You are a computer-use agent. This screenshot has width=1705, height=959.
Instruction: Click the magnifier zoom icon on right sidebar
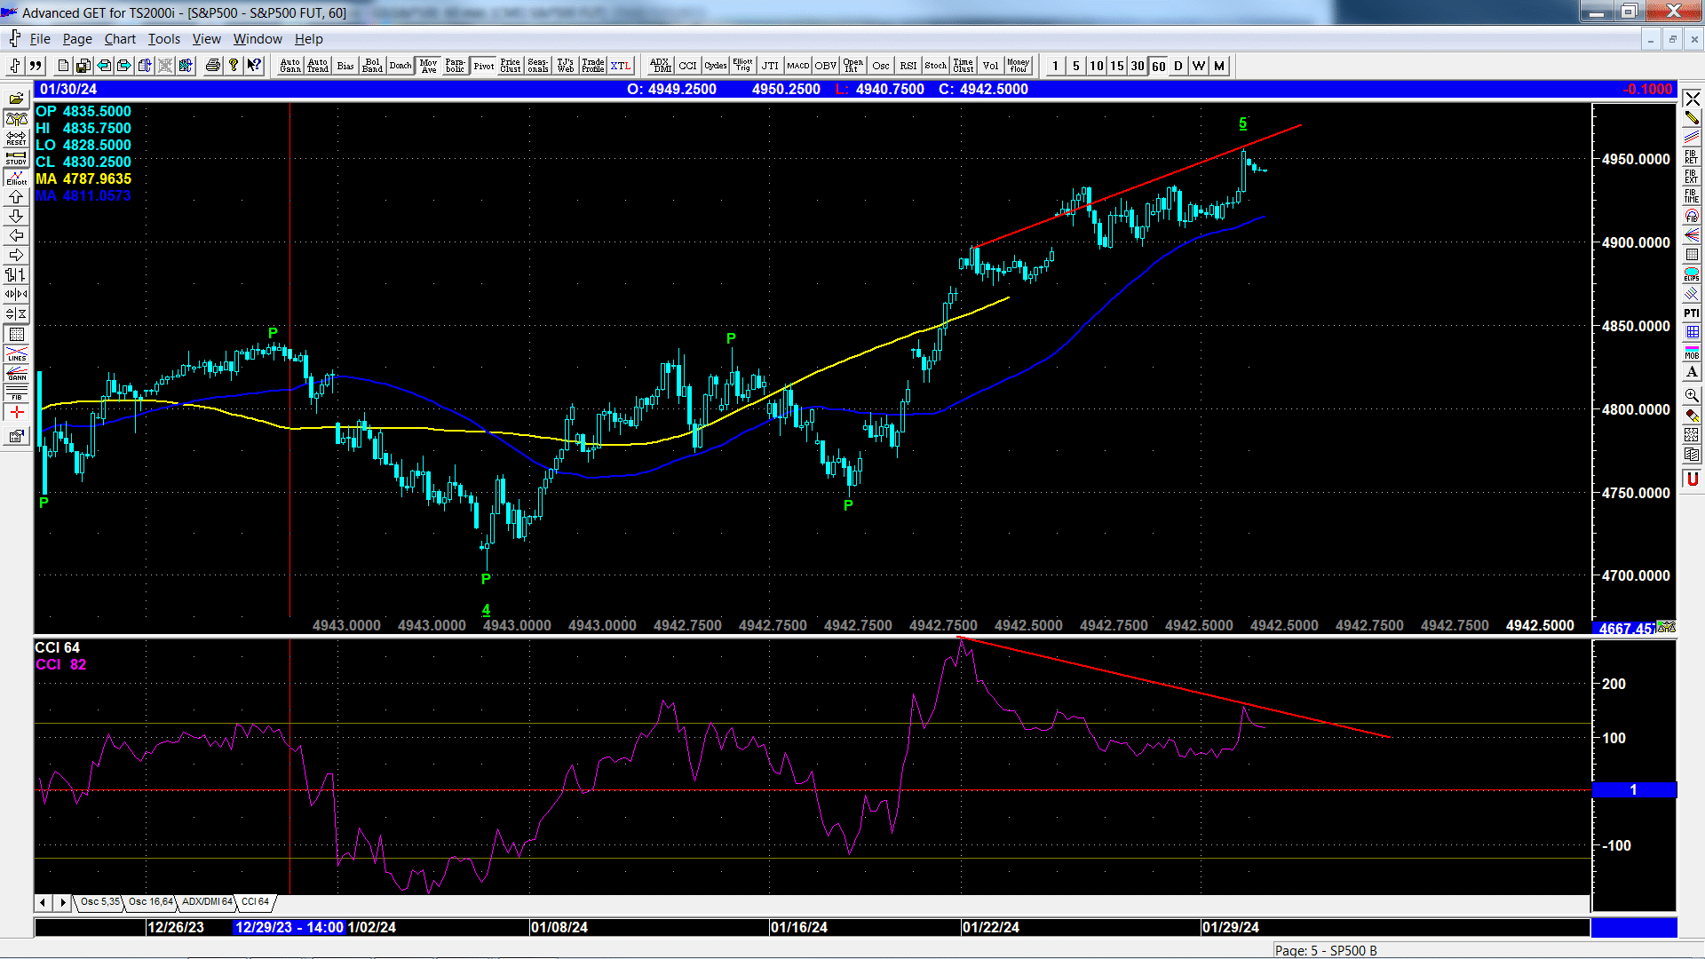coord(1692,395)
